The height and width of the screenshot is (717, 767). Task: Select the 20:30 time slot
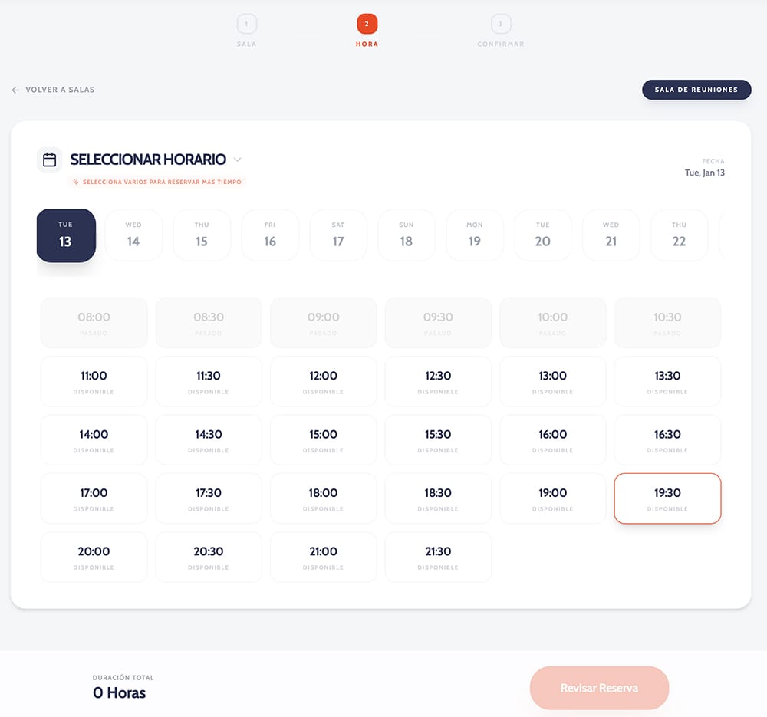click(209, 557)
